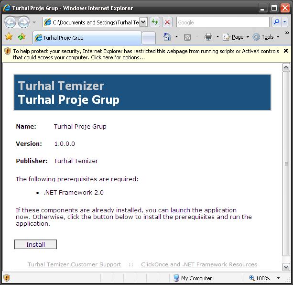Open recent pages dropdown next to Forward
The height and width of the screenshot is (285, 293).
[x=34, y=22]
